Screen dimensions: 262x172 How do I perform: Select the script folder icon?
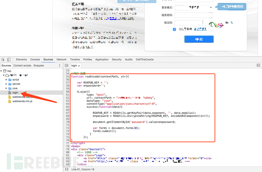point(10,80)
